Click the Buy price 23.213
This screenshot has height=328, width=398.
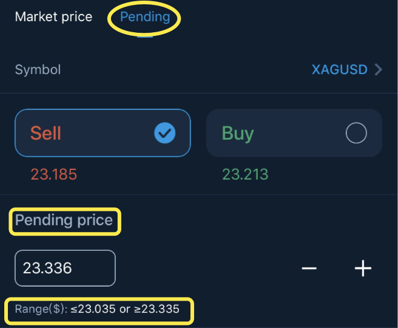[x=245, y=174]
